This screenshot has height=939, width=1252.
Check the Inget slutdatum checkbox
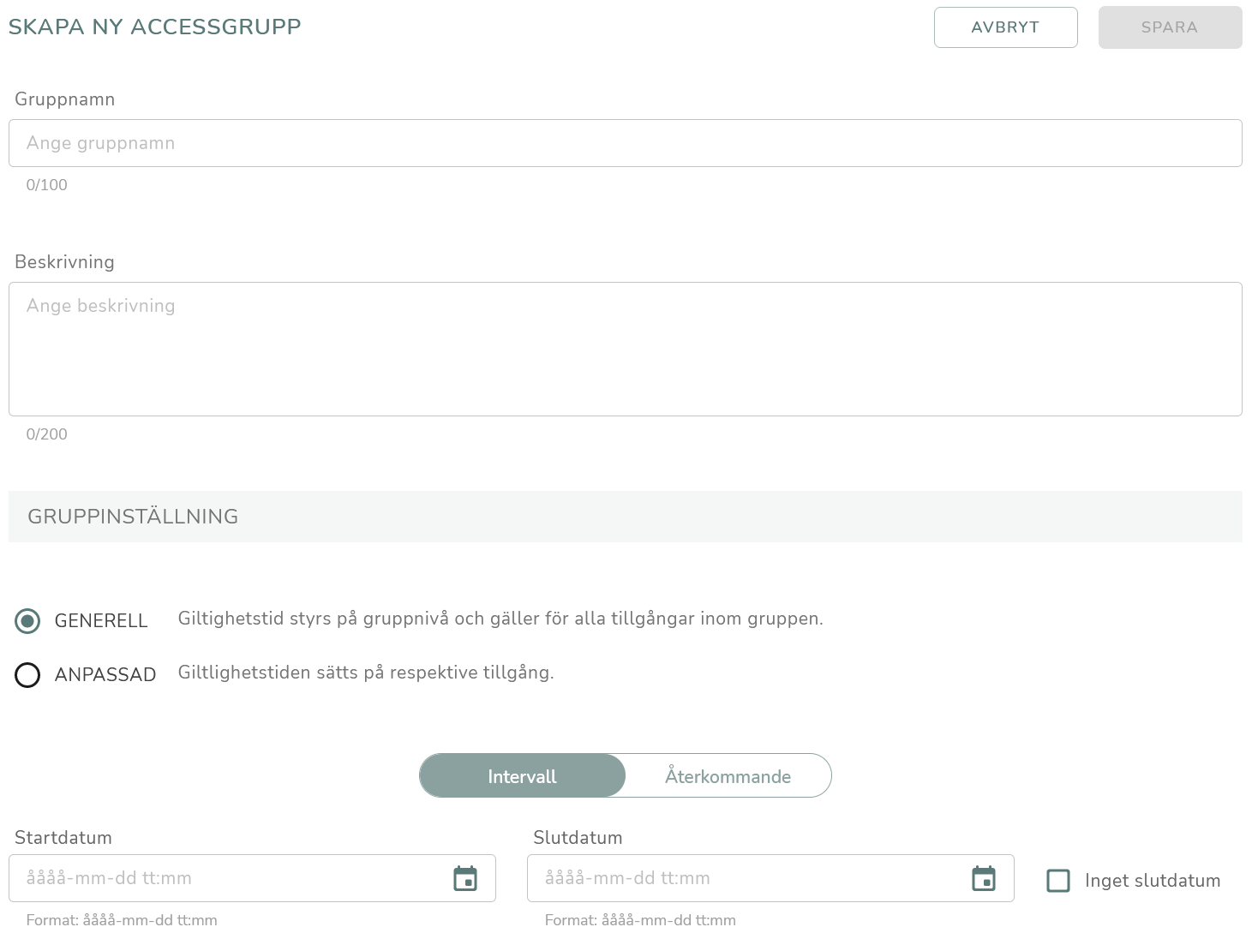[x=1058, y=881]
